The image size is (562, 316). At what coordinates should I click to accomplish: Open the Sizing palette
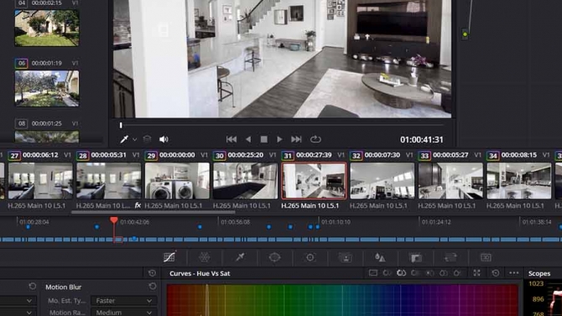[x=450, y=257]
